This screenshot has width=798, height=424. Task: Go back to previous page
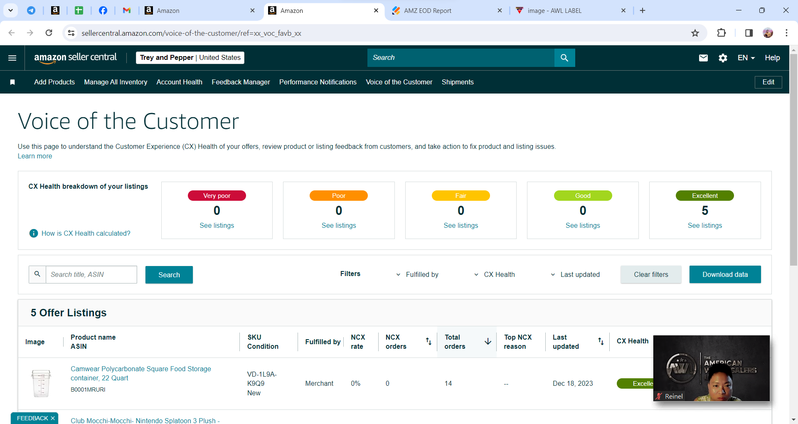point(12,33)
